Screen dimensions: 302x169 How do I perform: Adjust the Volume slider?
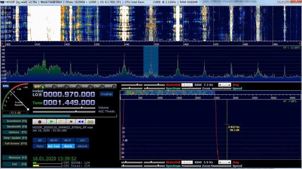click(x=64, y=108)
